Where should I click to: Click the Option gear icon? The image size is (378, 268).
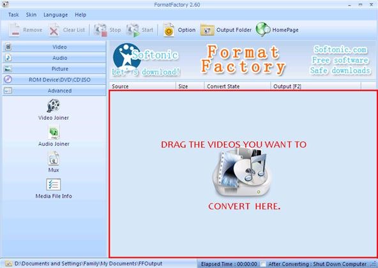click(169, 30)
